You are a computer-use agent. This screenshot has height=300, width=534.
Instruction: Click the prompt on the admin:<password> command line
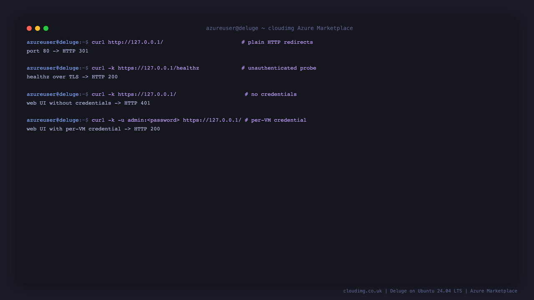pos(58,120)
